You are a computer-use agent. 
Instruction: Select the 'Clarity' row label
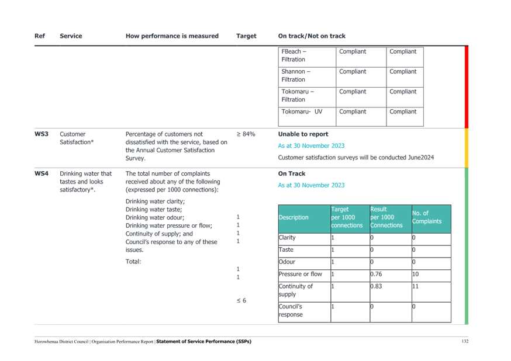[x=287, y=238]
